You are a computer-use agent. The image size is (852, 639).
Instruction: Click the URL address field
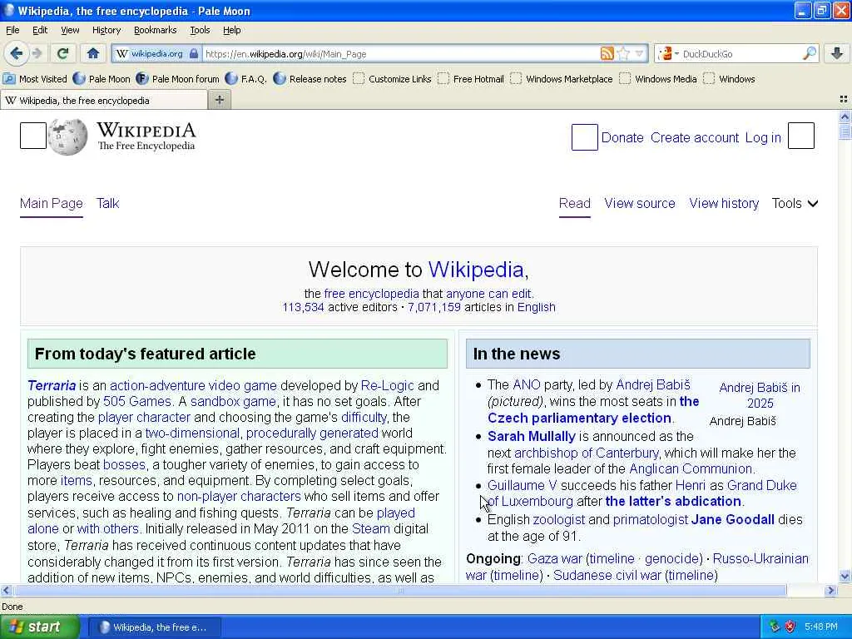401,54
